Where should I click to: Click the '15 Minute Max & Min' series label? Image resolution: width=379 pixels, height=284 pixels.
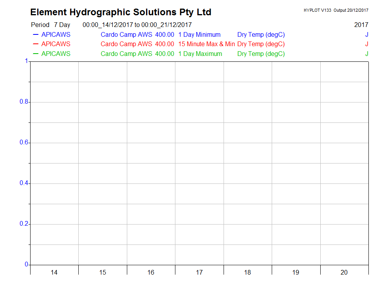tap(206, 44)
